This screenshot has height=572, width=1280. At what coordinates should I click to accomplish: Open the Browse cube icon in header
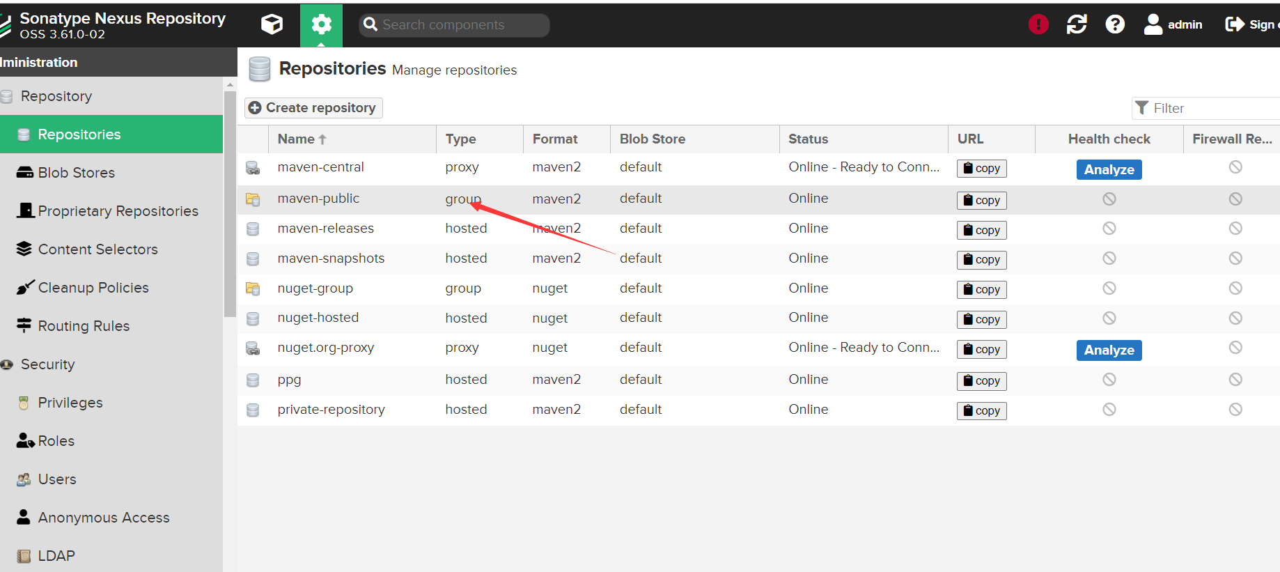tap(272, 24)
